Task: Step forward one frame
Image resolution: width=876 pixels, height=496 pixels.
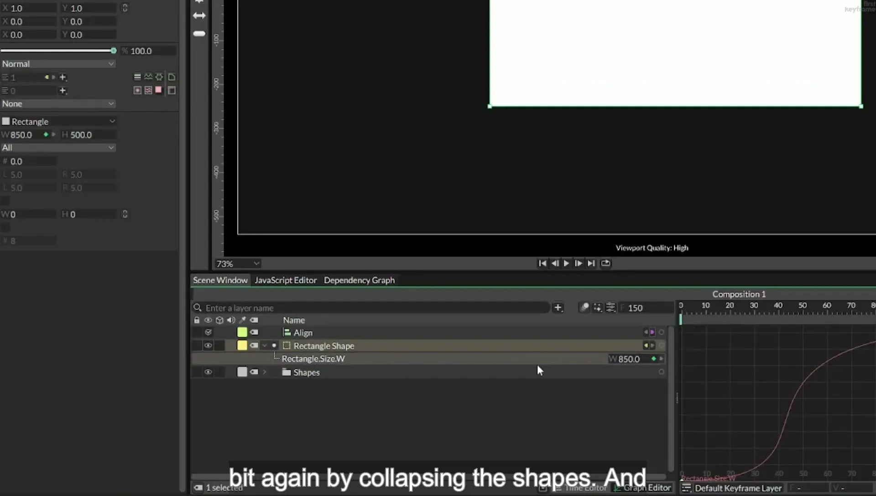Action: [578, 263]
